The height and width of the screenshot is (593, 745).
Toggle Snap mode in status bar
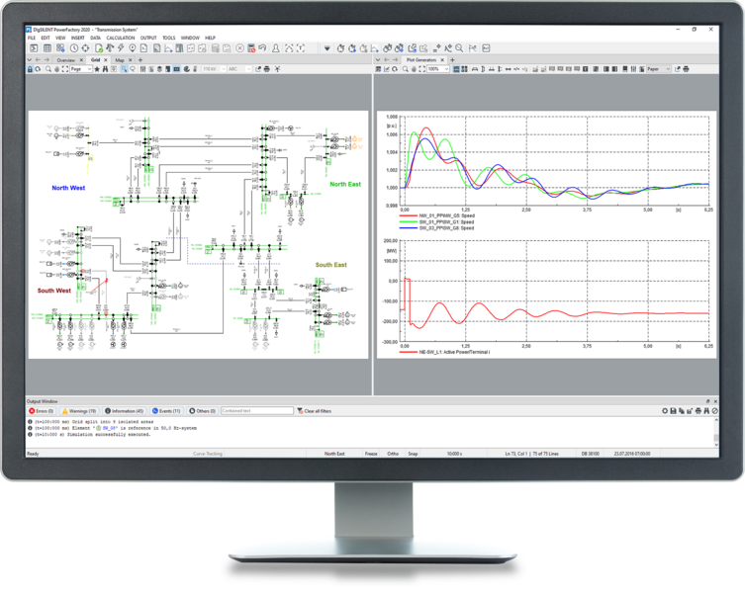click(x=413, y=454)
